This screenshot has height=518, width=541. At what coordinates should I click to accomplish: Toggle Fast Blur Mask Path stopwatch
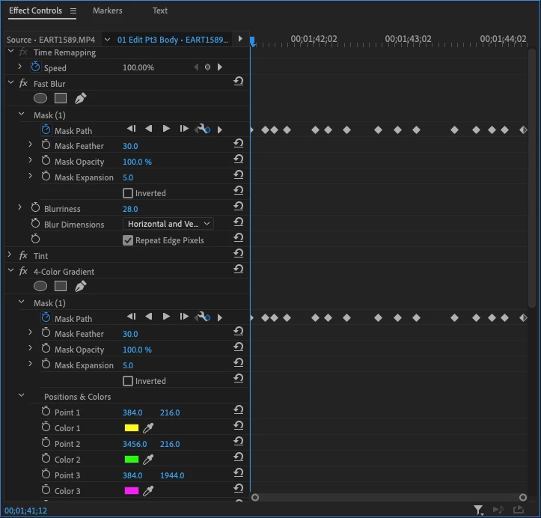[46, 129]
